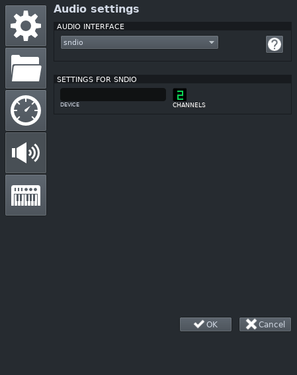Screen dimensions: 297x375
Task: Click the CHANNELS label
Action: click(189, 105)
